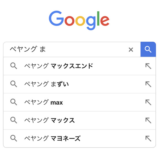Click magnifier icon next to max suggestion
Image resolution: width=159 pixels, height=149 pixels.
coord(14,102)
